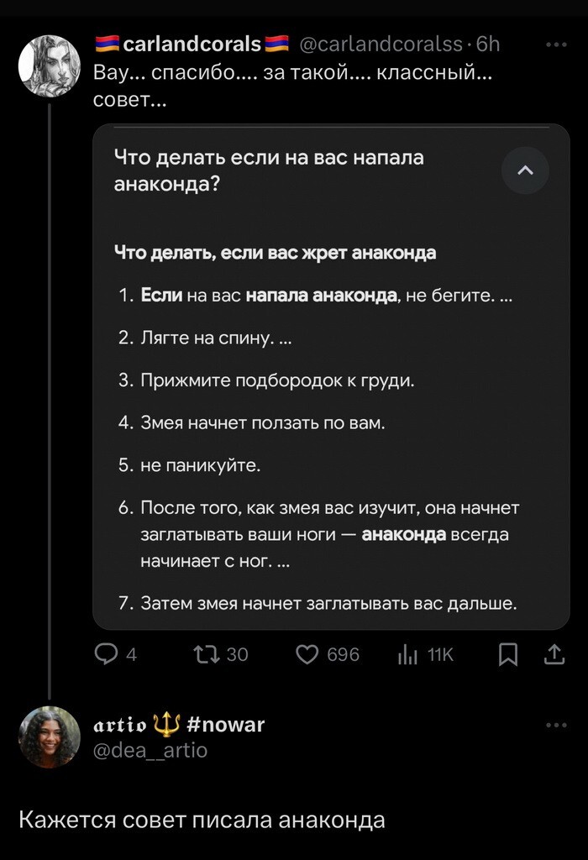
Task: Click the retweet arrows icon
Action: 205,654
